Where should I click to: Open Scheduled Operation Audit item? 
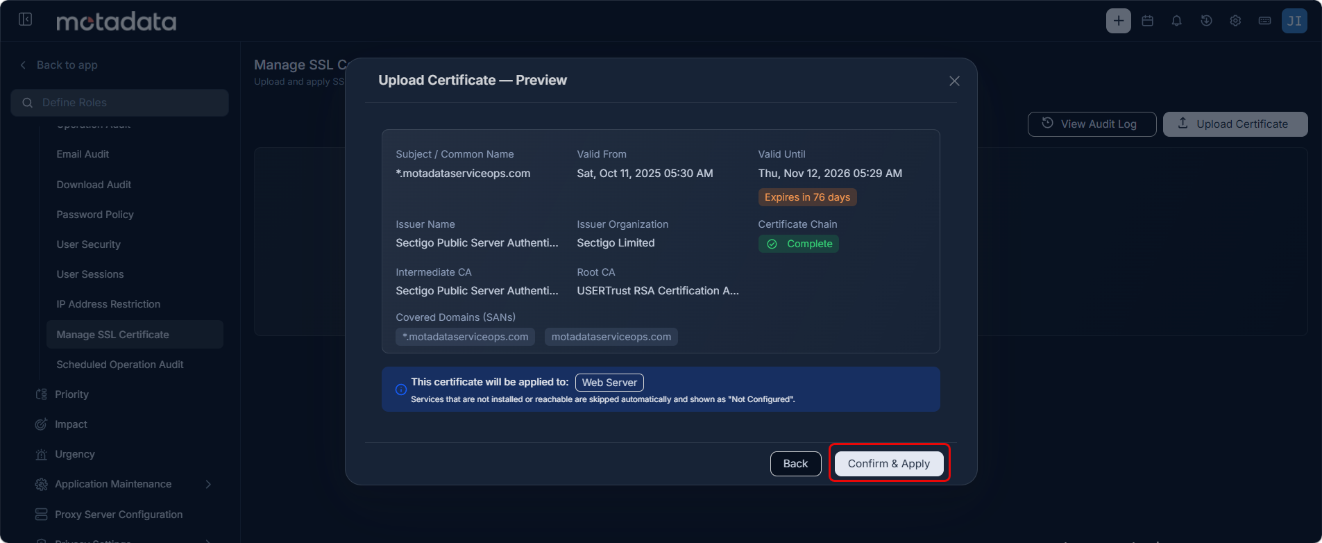pyautogui.click(x=120, y=365)
